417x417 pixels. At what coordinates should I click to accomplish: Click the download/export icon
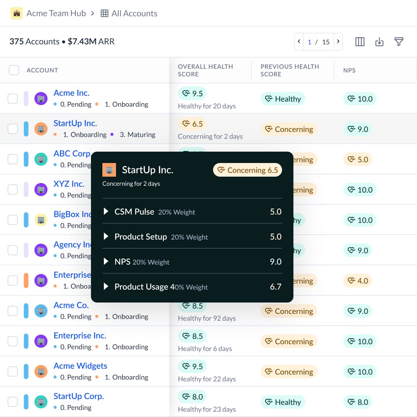(379, 42)
